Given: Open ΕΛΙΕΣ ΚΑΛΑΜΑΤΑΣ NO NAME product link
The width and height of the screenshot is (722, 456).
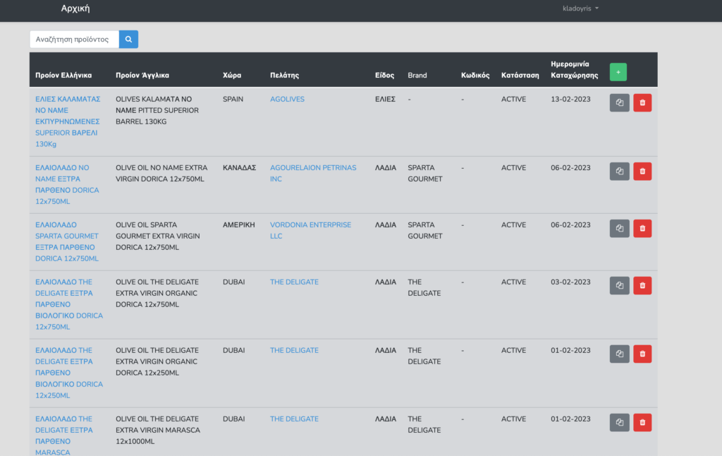Looking at the screenshot, I should click(x=68, y=121).
